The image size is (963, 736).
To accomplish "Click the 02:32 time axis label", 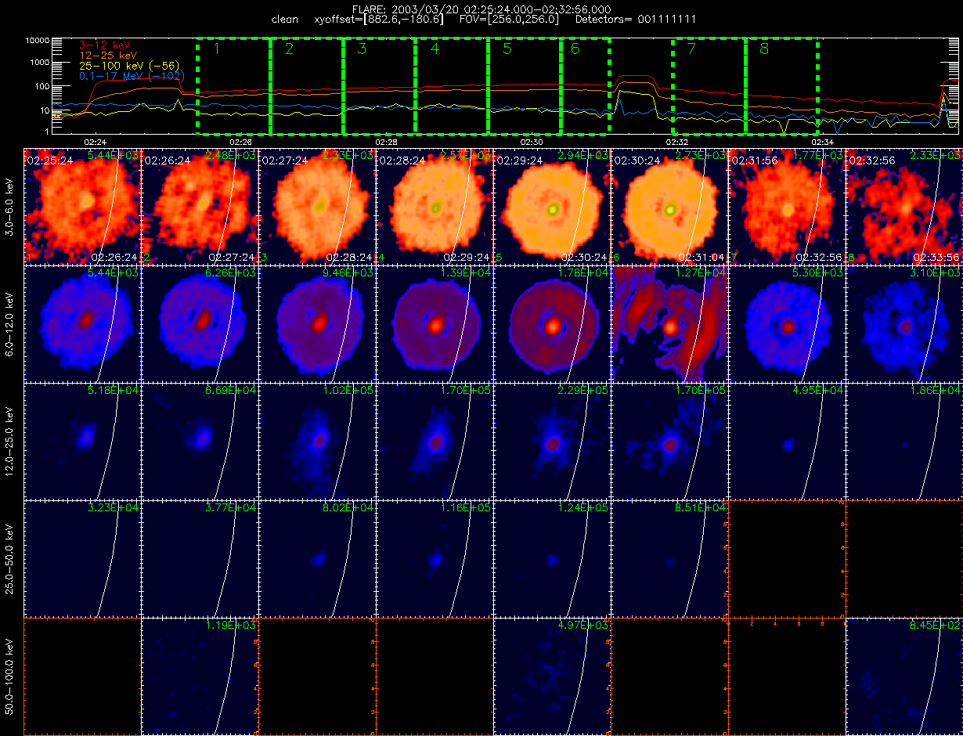I will (676, 143).
